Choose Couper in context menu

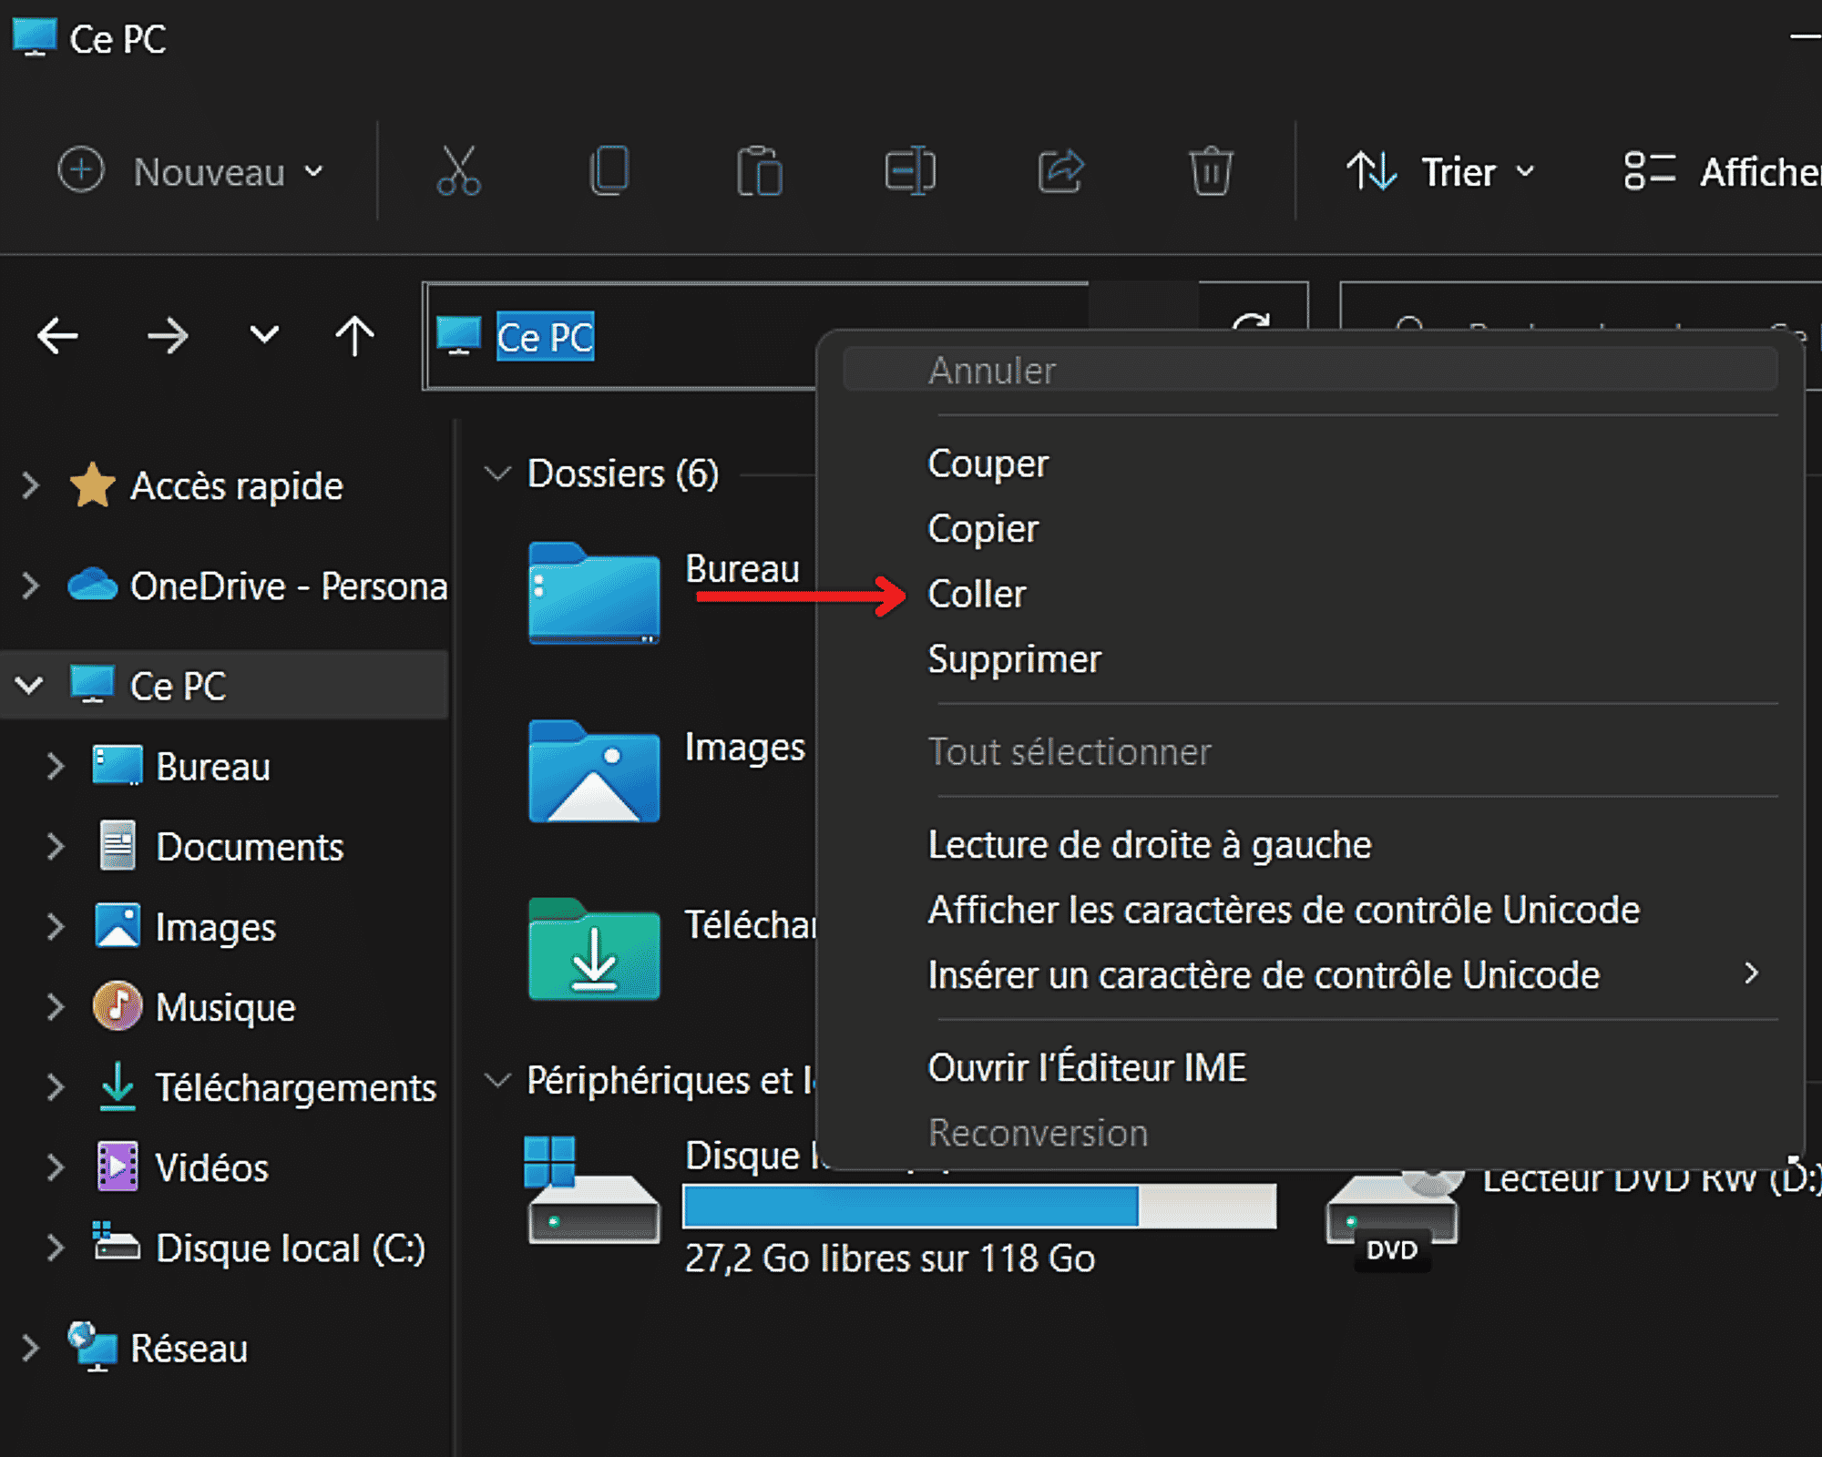point(988,464)
